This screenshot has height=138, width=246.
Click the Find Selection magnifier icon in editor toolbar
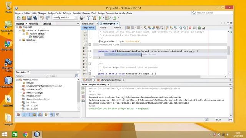(145, 28)
